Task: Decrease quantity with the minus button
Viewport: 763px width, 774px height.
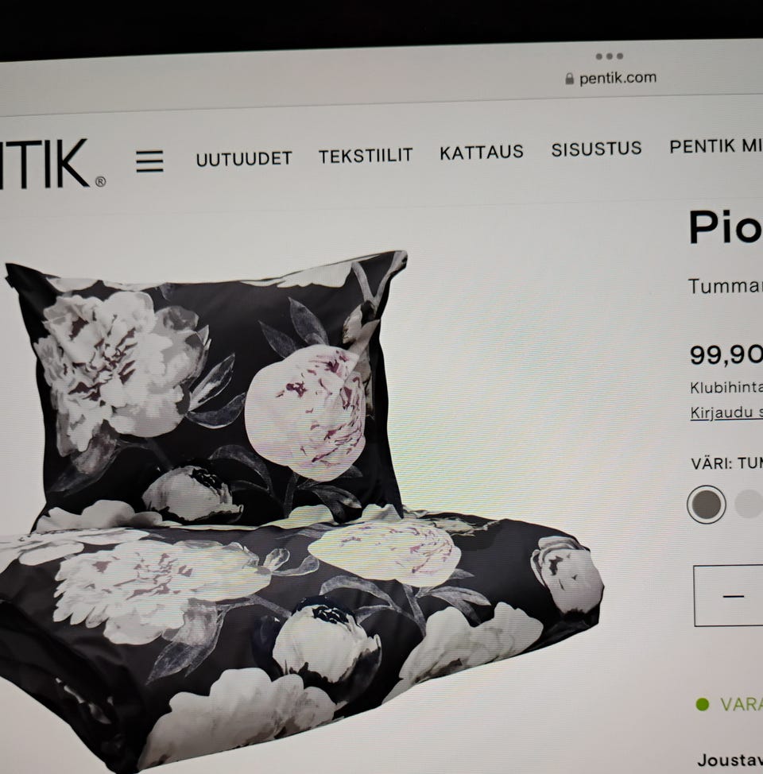Action: coord(733,596)
